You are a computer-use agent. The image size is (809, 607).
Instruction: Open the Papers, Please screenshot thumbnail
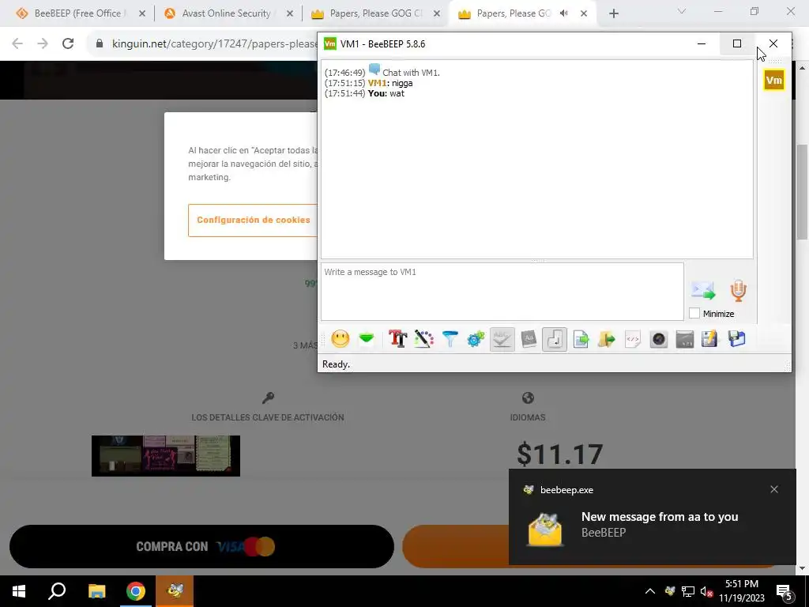point(166,456)
